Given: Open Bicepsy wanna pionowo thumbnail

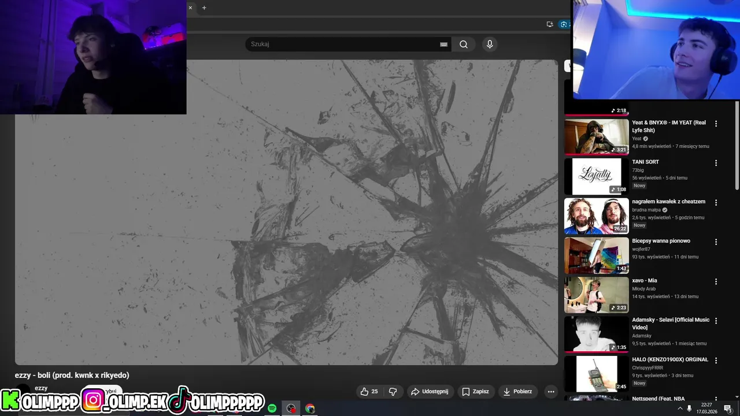Looking at the screenshot, I should (x=597, y=255).
